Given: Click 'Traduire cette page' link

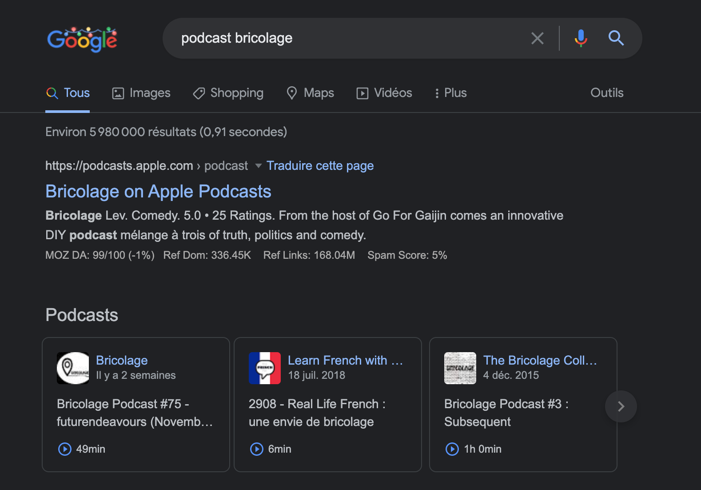Looking at the screenshot, I should (x=320, y=165).
